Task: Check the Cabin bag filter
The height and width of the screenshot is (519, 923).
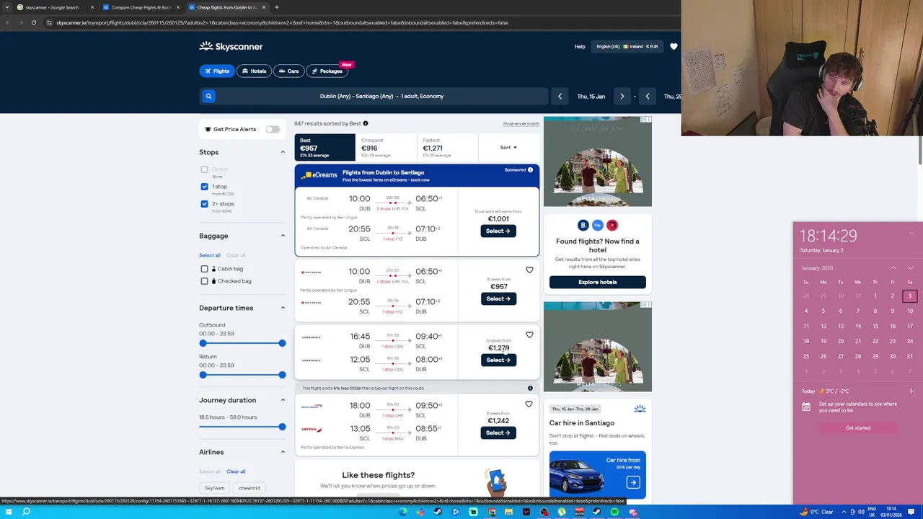Action: (x=204, y=269)
